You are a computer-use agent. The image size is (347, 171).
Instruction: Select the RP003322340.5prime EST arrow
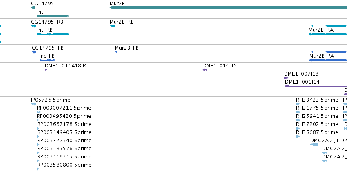(38, 145)
